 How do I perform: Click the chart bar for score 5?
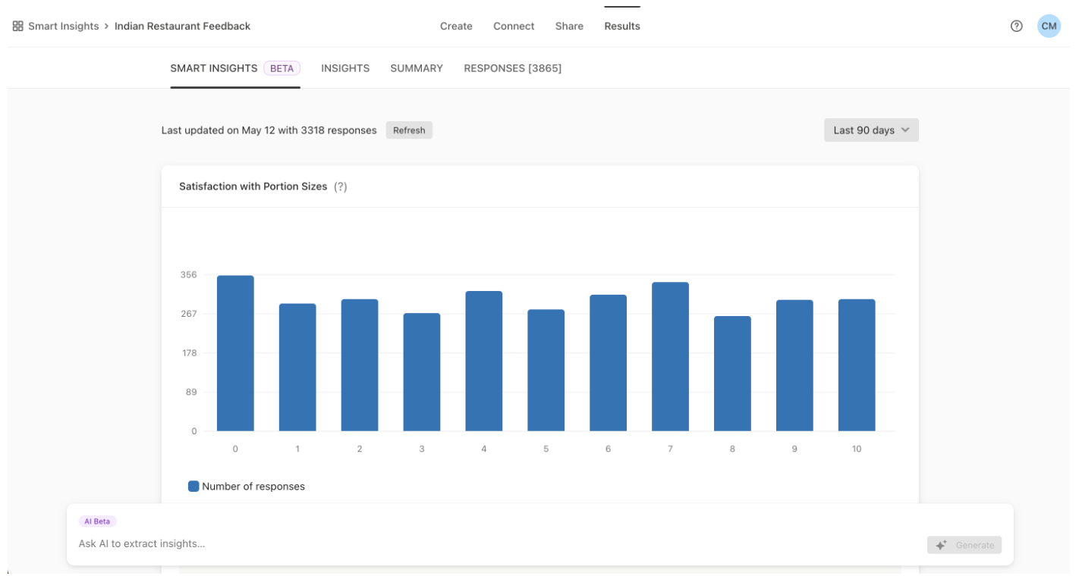tap(546, 371)
